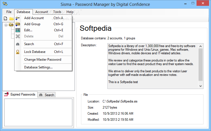Click the key icon beside Add Account

pos(18,18)
